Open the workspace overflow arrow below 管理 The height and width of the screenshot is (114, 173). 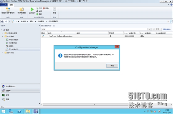click(x=39, y=103)
